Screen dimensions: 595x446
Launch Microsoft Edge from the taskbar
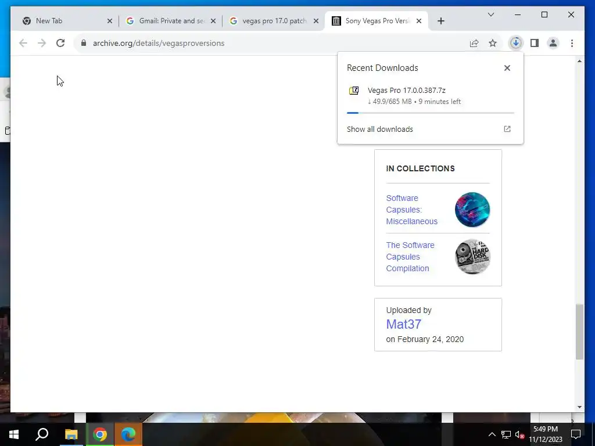click(x=128, y=434)
